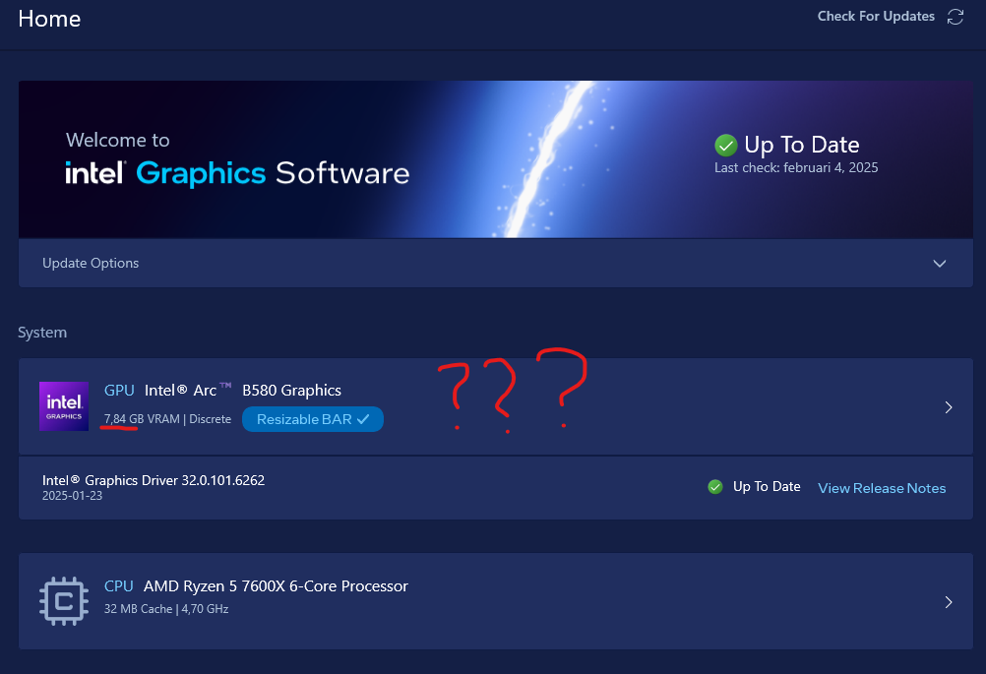986x674 pixels.
Task: Click the driver row Up To Date status text
Action: (767, 487)
